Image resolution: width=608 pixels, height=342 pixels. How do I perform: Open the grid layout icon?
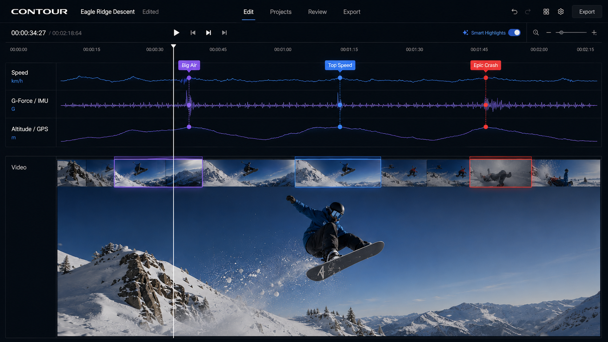coord(546,12)
